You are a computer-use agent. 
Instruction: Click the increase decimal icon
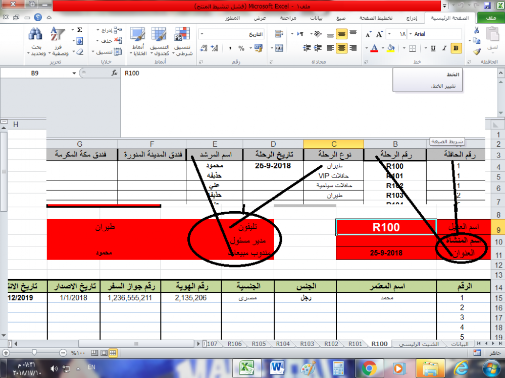tap(215, 48)
